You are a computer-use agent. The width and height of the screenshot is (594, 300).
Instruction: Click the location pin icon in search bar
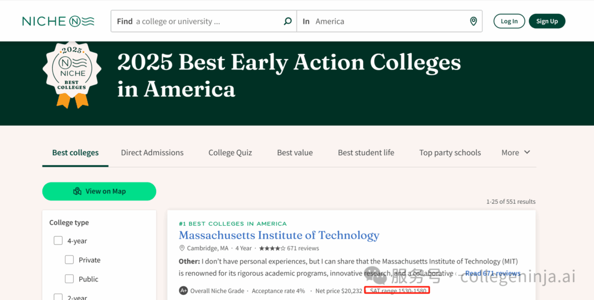(x=473, y=21)
